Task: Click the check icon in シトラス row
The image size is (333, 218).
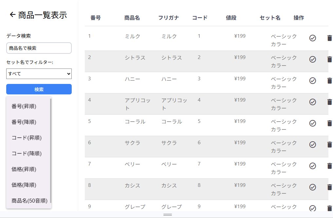Action: [x=312, y=59]
